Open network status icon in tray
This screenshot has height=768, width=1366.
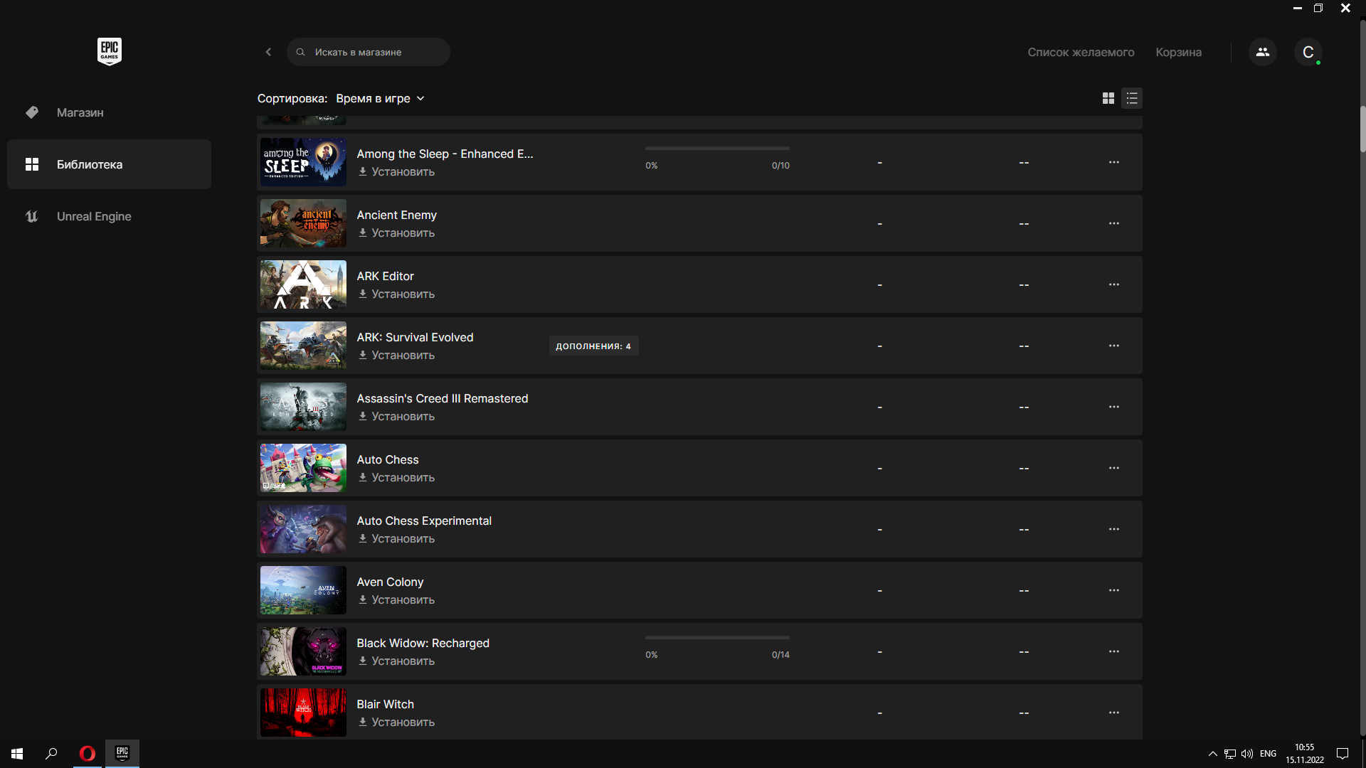tap(1230, 754)
